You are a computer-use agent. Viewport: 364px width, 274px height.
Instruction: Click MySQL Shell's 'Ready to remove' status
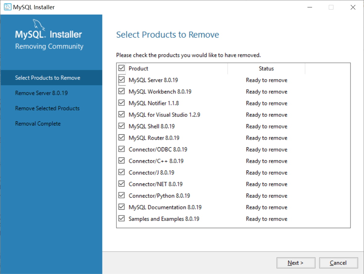pos(266,126)
